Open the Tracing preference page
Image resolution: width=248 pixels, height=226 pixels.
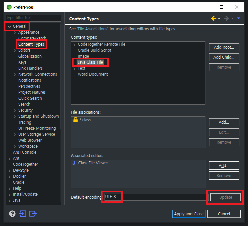tap(25, 122)
